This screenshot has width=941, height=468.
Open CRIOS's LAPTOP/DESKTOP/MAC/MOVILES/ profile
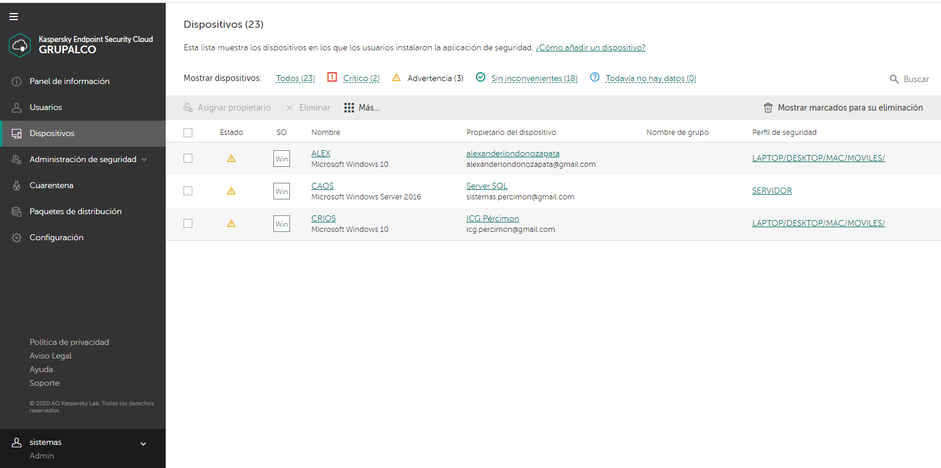point(818,223)
